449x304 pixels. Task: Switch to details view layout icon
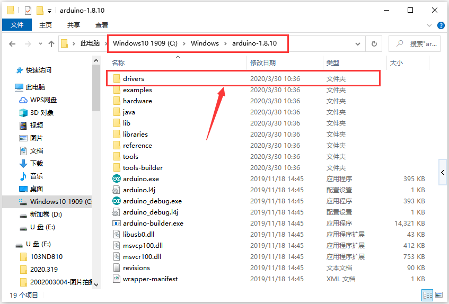click(427, 295)
